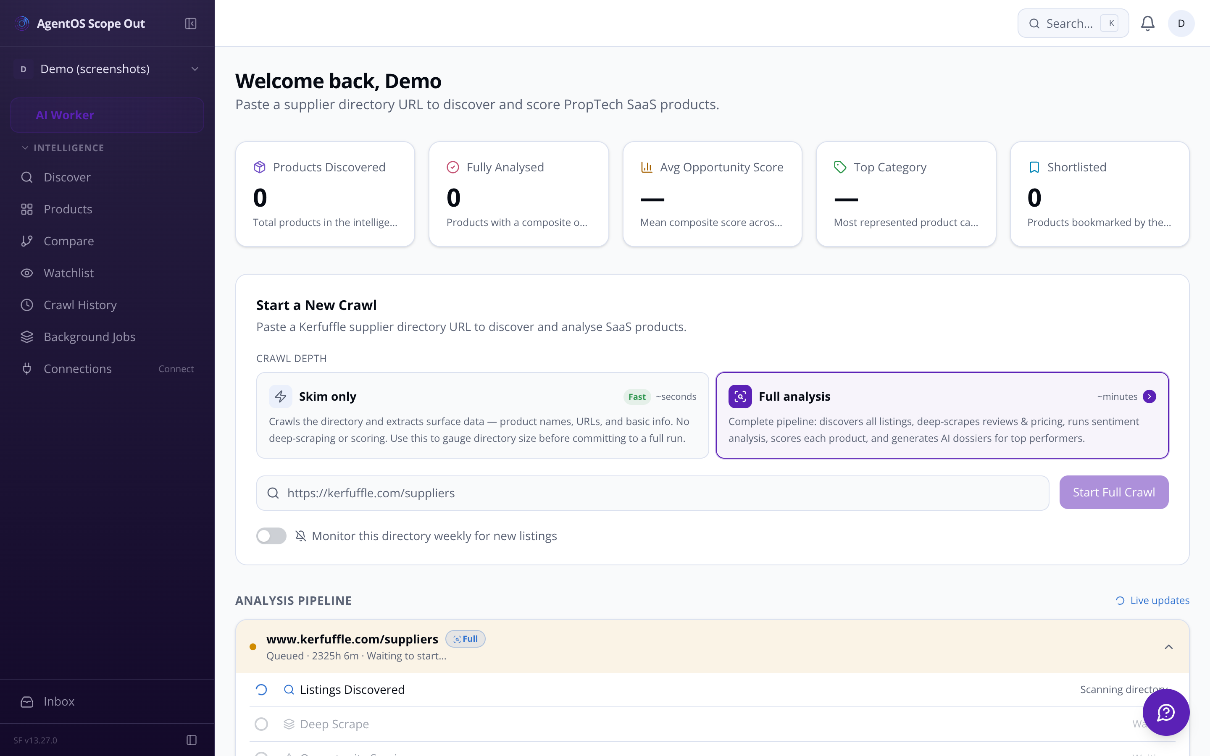Click the Deep Scrape step label
1210x756 pixels.
(334, 724)
